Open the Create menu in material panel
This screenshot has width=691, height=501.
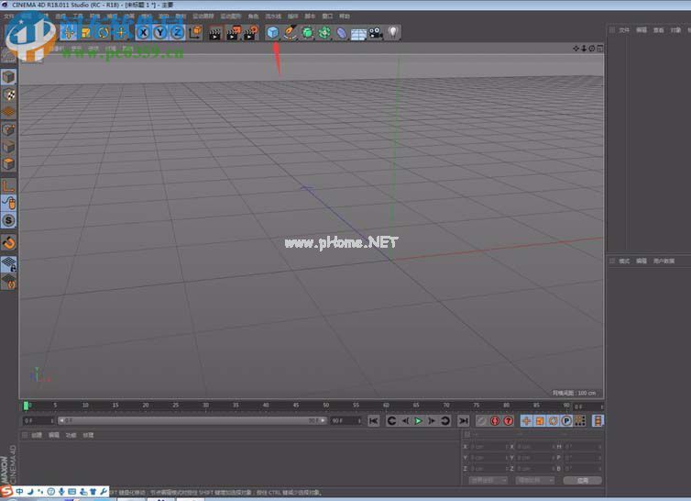(37, 435)
